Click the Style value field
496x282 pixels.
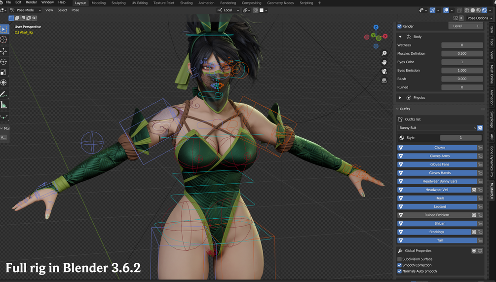461,138
